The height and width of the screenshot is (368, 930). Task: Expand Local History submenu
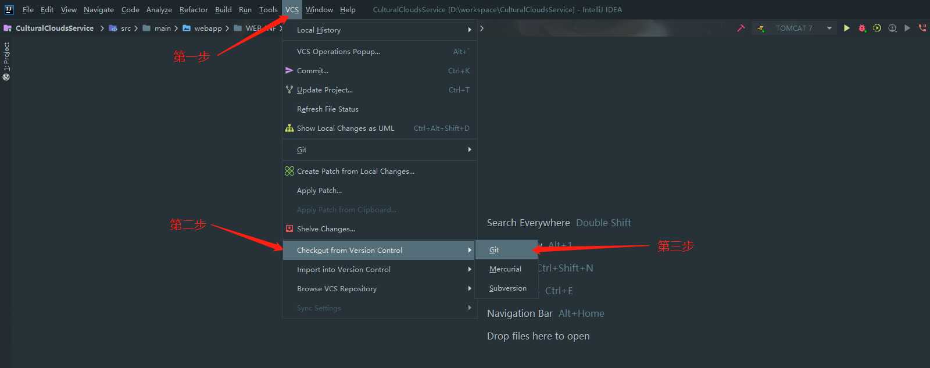(x=380, y=30)
